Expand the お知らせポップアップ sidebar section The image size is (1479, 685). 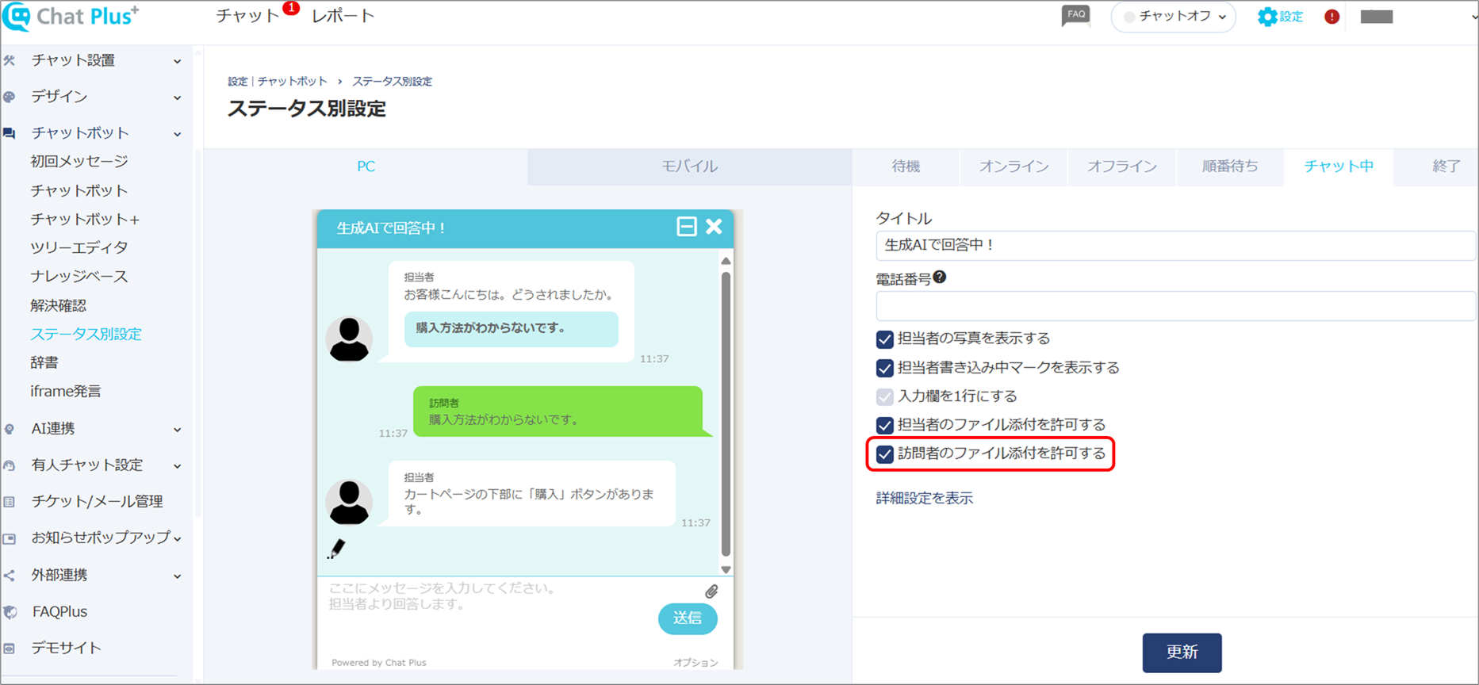pos(178,539)
